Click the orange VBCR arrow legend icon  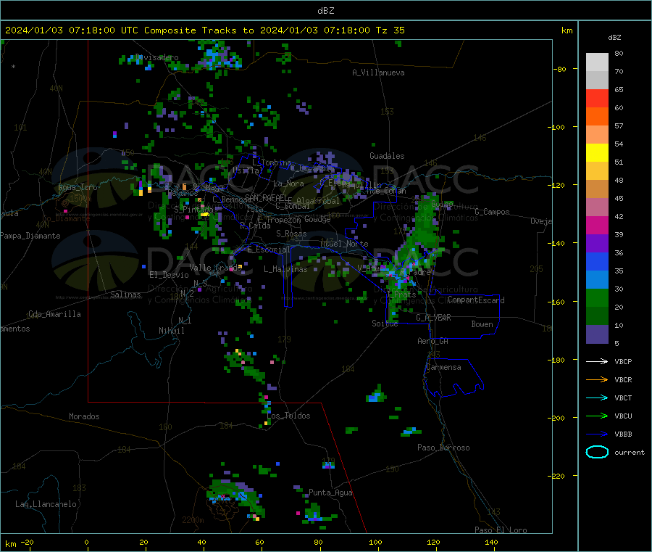click(x=597, y=379)
